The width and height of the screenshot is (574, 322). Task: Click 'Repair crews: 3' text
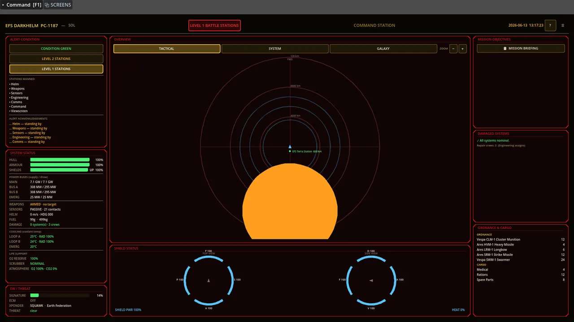(x=487, y=145)
